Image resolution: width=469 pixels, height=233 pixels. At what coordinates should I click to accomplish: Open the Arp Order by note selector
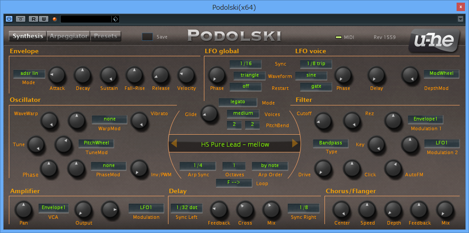point(270,166)
